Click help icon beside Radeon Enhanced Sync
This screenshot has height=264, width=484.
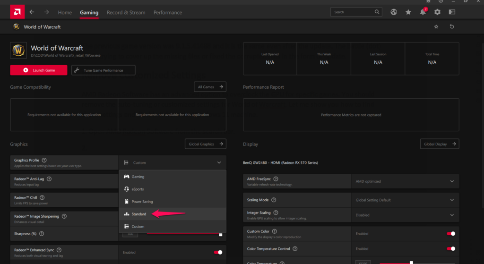[59, 250]
